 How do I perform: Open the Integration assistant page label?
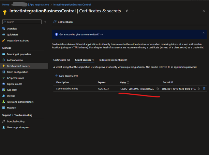pos(18,41)
